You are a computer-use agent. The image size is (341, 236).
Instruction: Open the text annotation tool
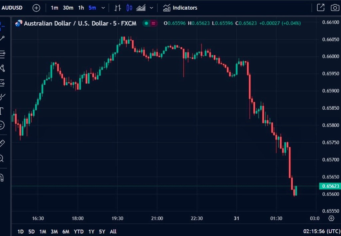[x=2, y=111]
